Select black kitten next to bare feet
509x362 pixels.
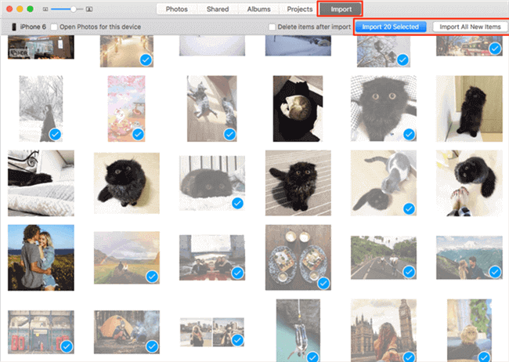469,183
